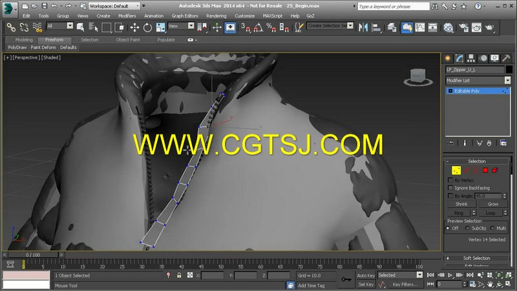This screenshot has height=291, width=517.
Task: Click the Unlink Selection icon
Action: pyautogui.click(x=24, y=27)
